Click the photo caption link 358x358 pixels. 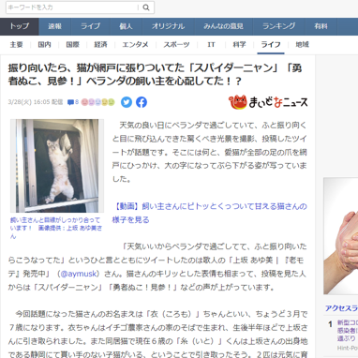tap(56, 228)
